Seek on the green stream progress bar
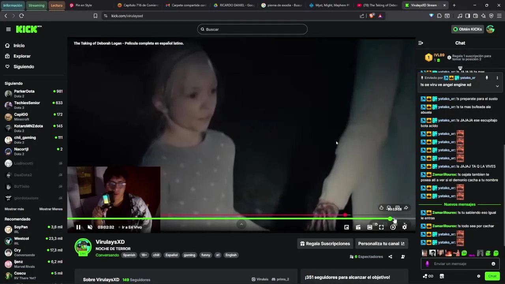505x284 pixels. click(241, 219)
